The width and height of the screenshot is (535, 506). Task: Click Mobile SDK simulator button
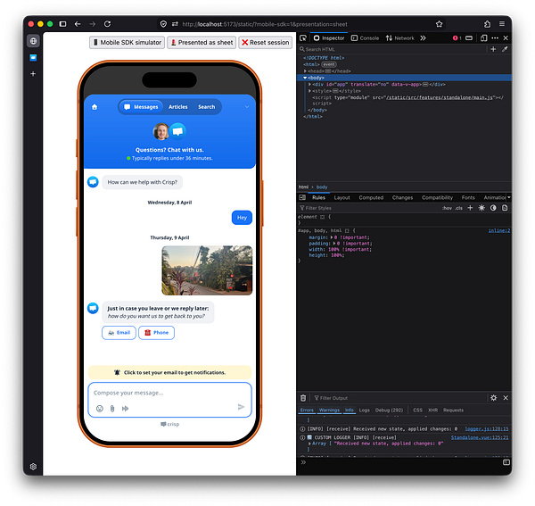127,42
